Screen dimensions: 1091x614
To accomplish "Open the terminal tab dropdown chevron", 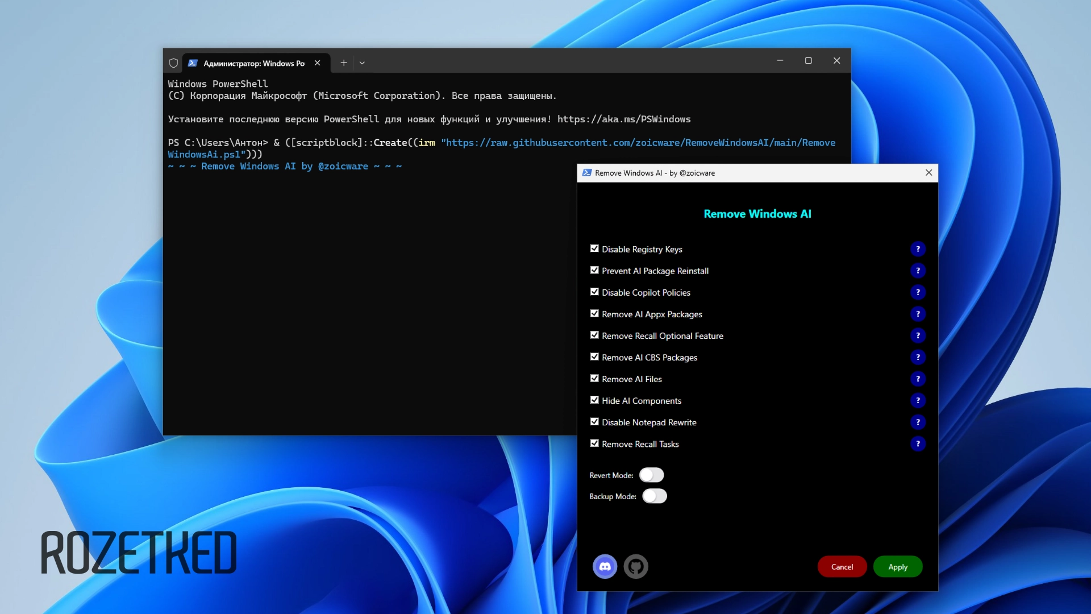I will click(x=362, y=63).
